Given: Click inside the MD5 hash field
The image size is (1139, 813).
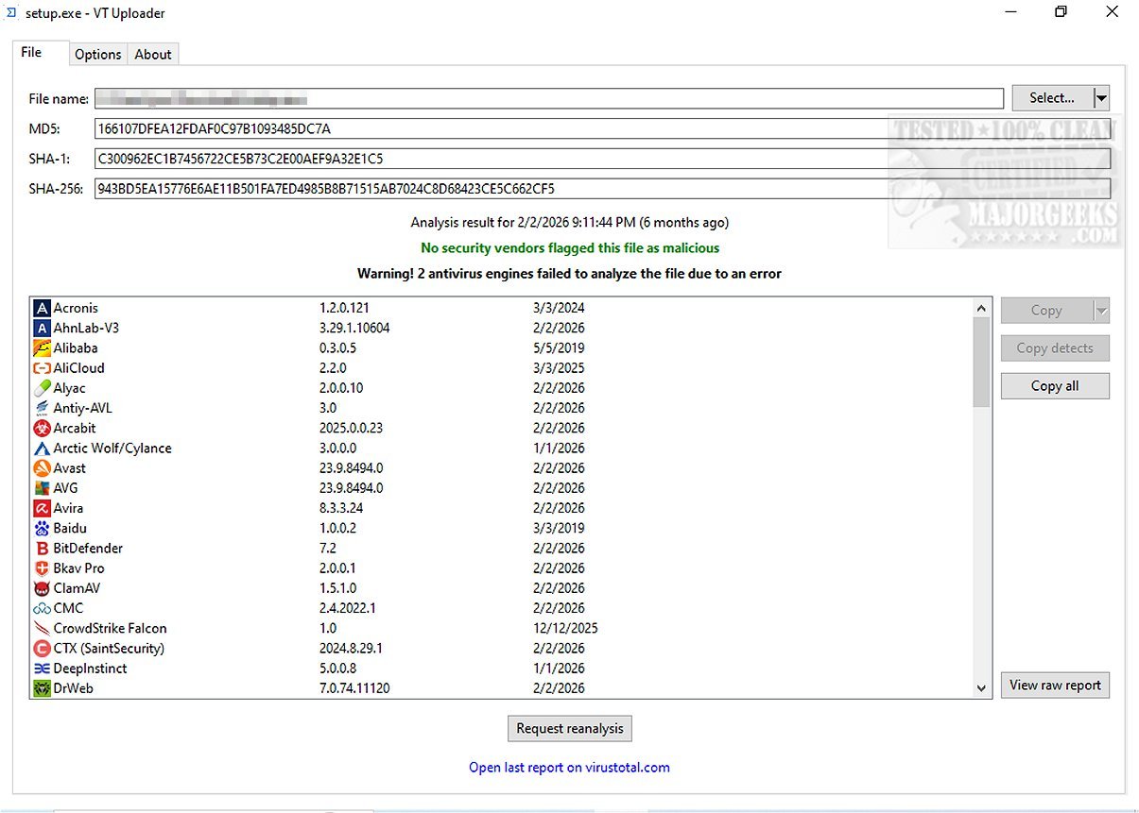Looking at the screenshot, I should coord(603,128).
